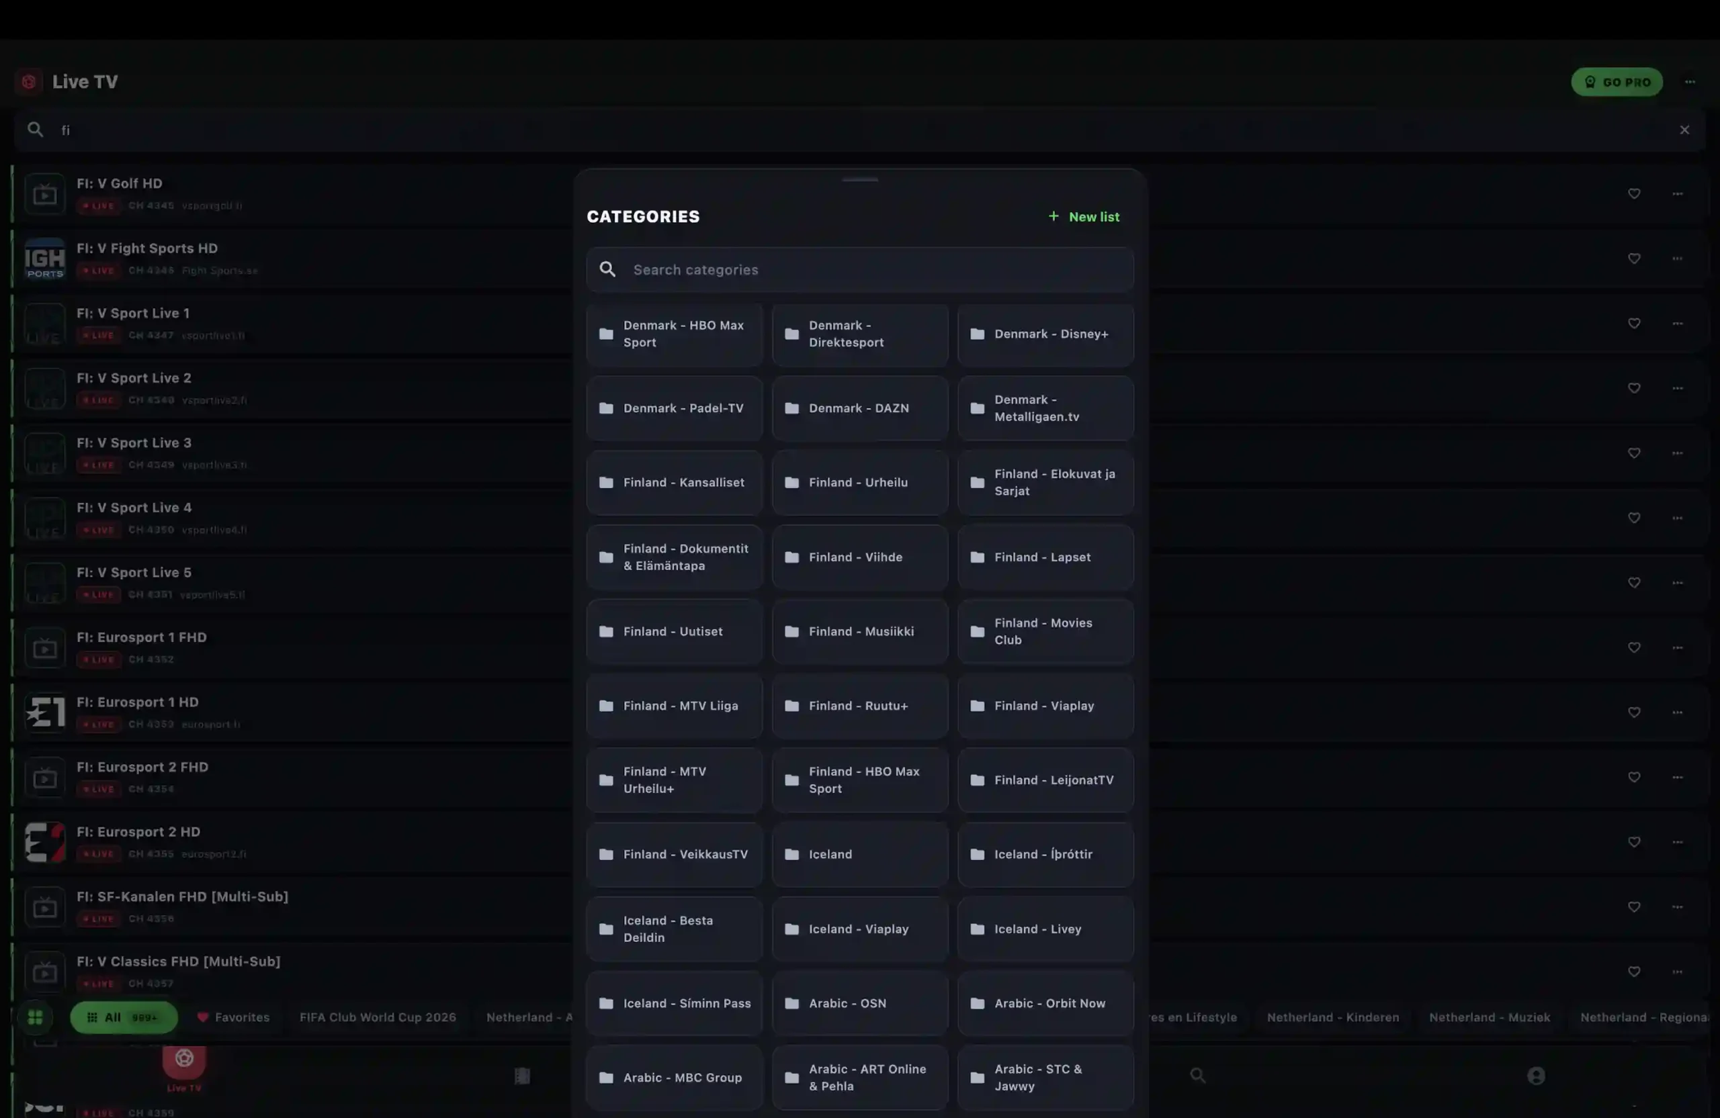Image resolution: width=1720 pixels, height=1118 pixels.
Task: Toggle favorite heart for FI: V Sport Live 1
Action: pos(1633,324)
